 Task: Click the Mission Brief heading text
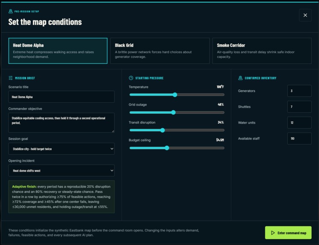pos(25,78)
